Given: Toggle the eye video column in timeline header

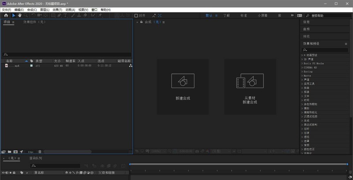Looking at the screenshot, I should [x=4, y=172].
